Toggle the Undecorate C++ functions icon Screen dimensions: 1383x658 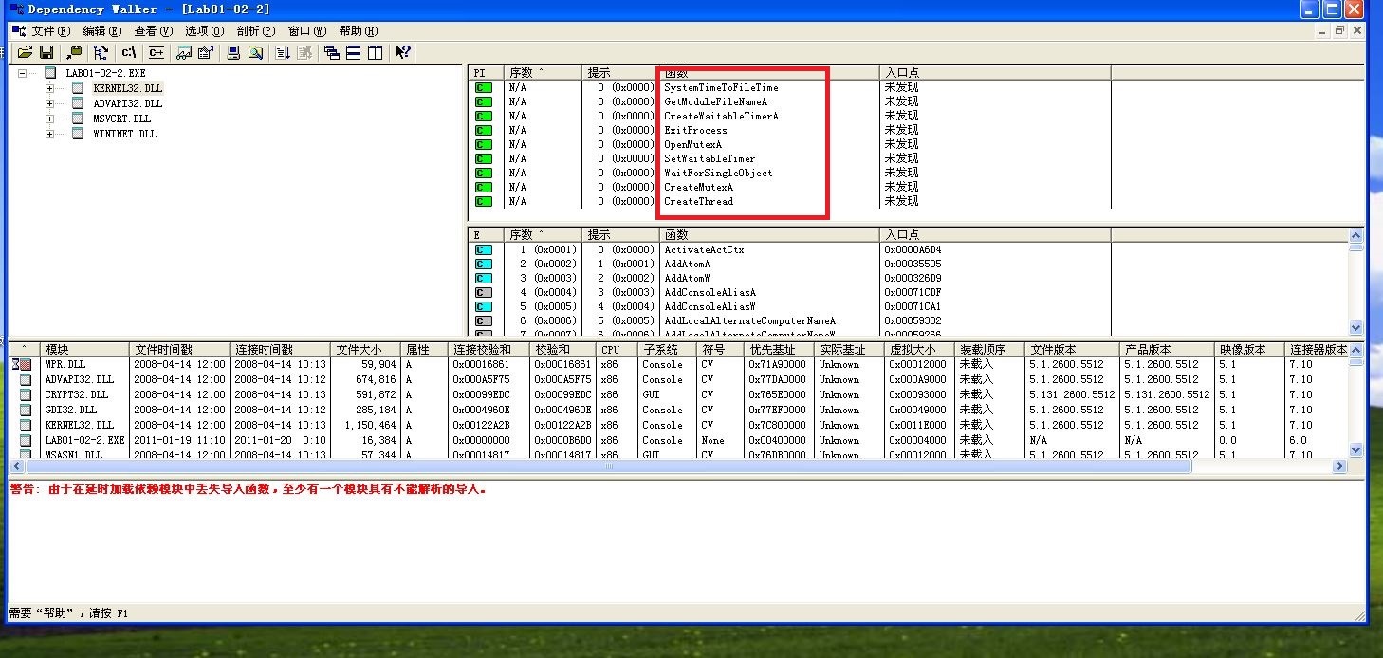(x=156, y=53)
